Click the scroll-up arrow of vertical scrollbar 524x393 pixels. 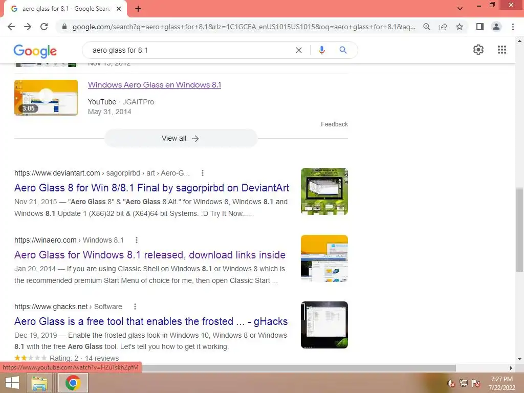(519, 41)
